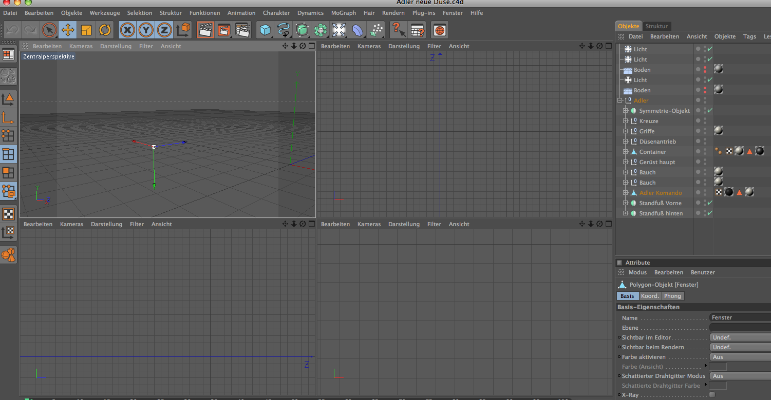
Task: Click the Scale tool icon
Action: 86,30
